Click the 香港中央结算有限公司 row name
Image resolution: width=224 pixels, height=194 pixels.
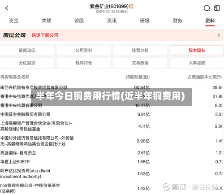(x=21, y=105)
